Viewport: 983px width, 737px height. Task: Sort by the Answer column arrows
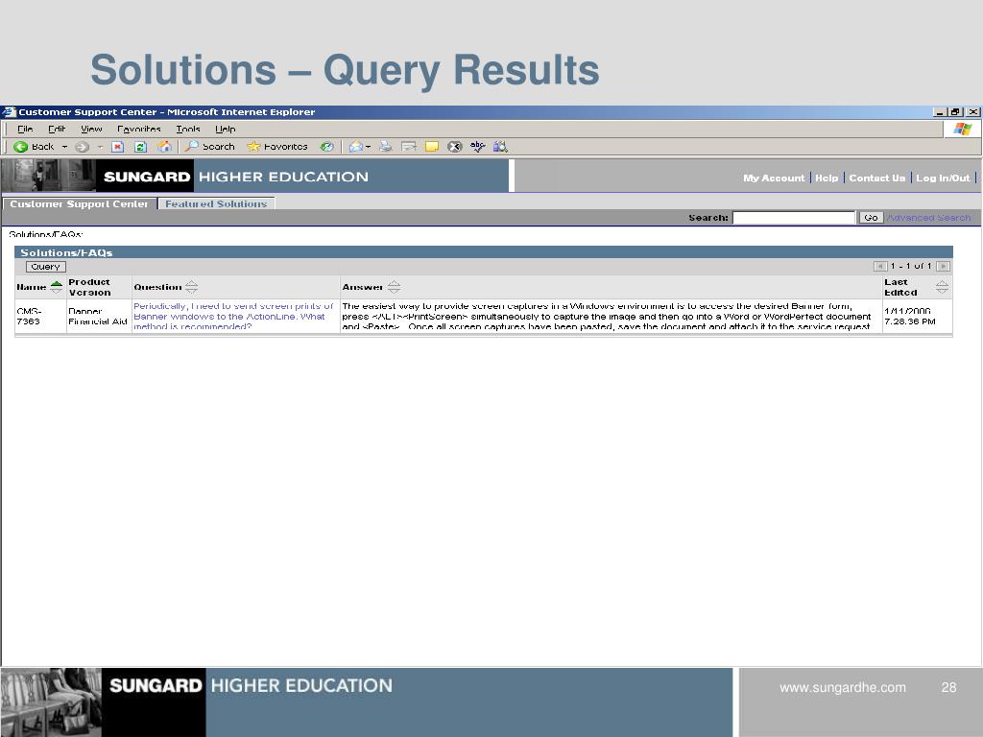point(394,287)
